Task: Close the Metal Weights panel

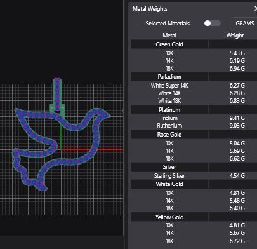Action: click(x=255, y=9)
